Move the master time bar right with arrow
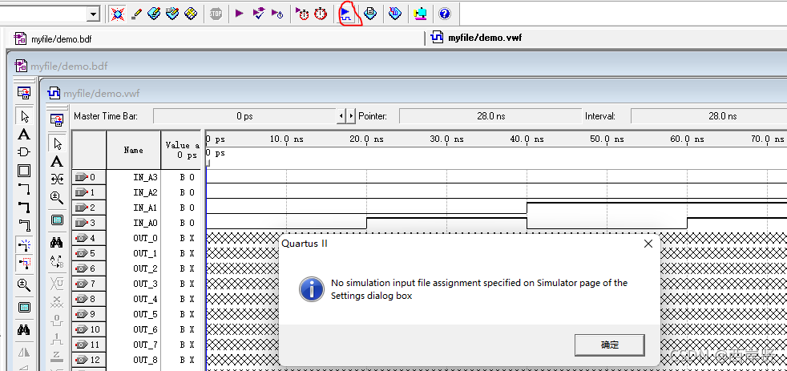The image size is (787, 371). pyautogui.click(x=351, y=116)
